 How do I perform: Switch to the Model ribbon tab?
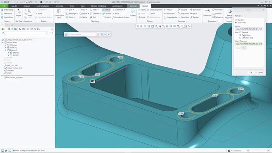coord(14,6)
